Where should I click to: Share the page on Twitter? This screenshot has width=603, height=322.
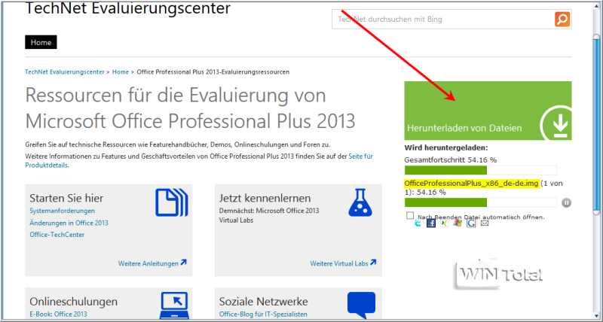tap(418, 223)
